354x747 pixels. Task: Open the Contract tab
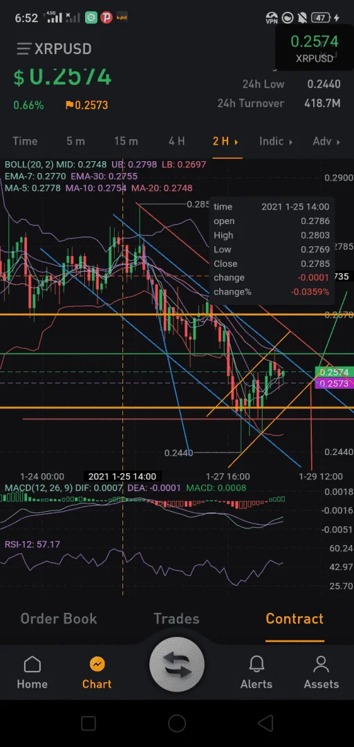(295, 618)
